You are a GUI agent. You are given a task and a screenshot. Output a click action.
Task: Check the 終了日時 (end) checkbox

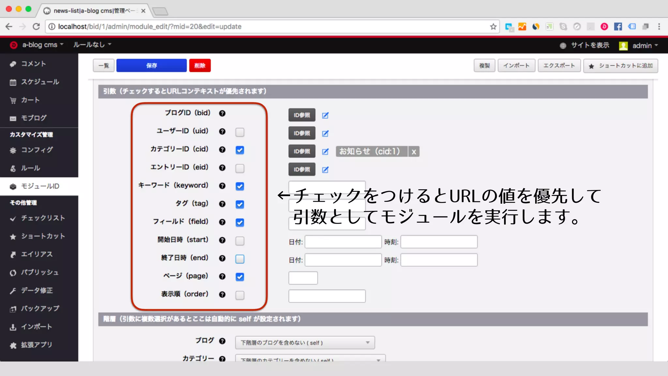[x=240, y=259]
